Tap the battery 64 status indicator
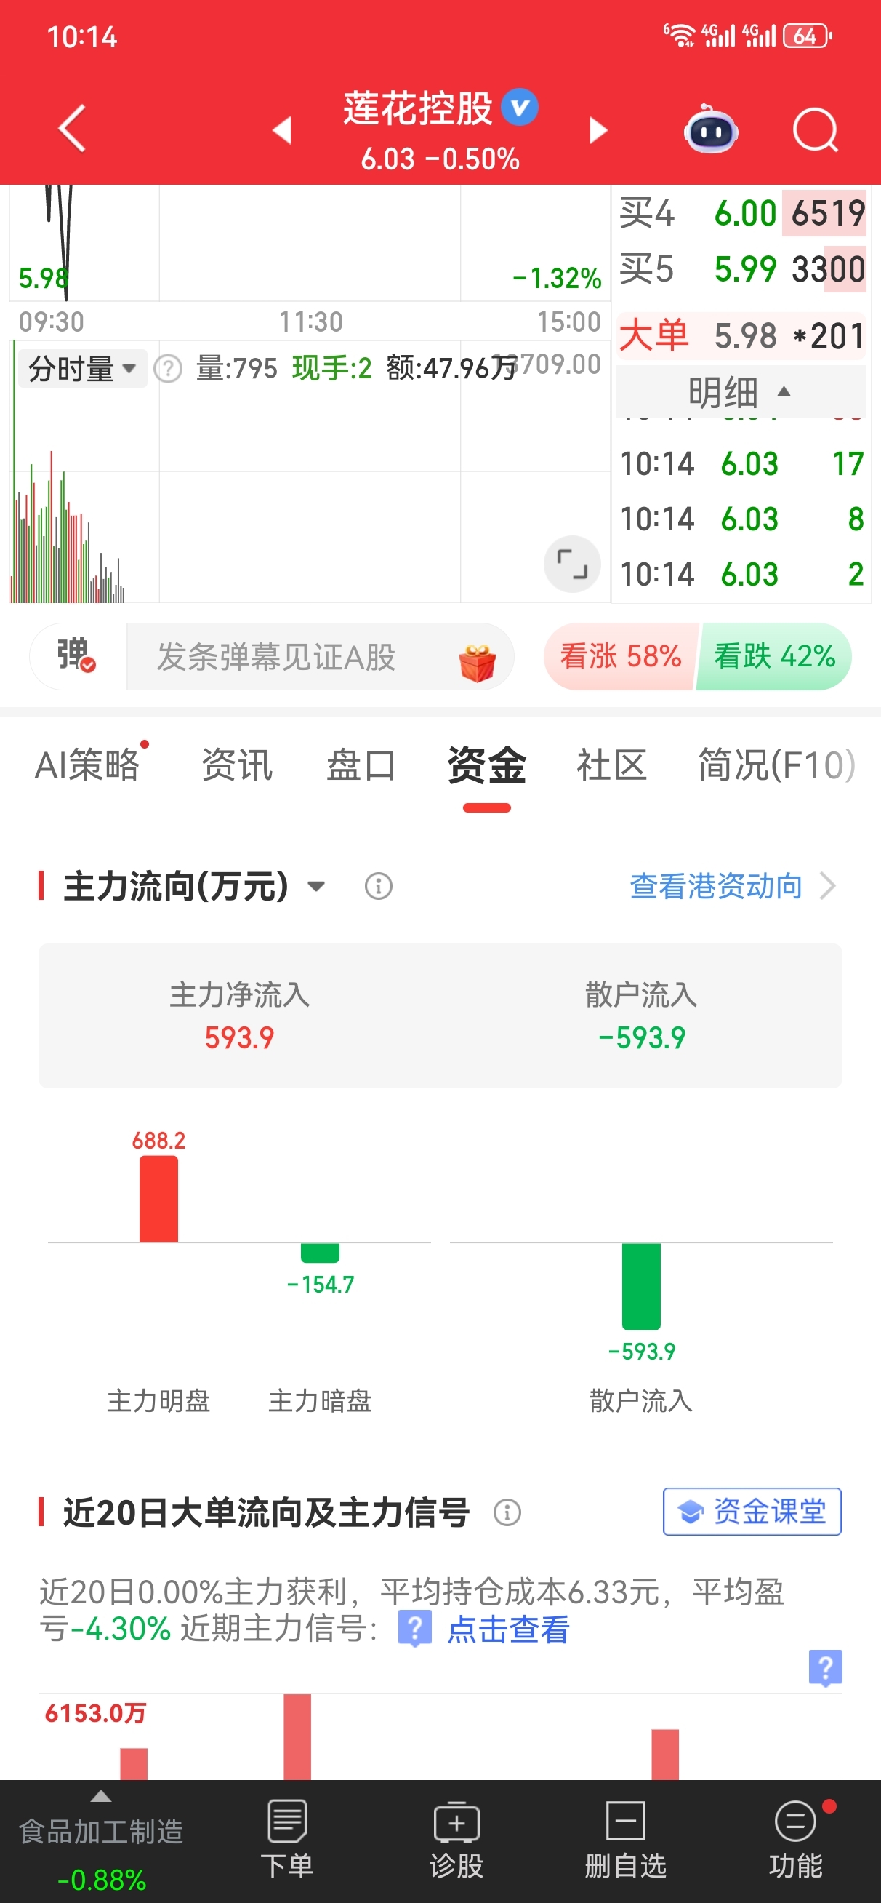 807,36
